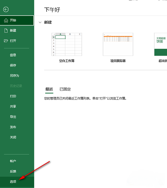Image resolution: width=167 pixels, height=188 pixels.
Task: Click the 空白工作簿 label
Action: click(67, 61)
